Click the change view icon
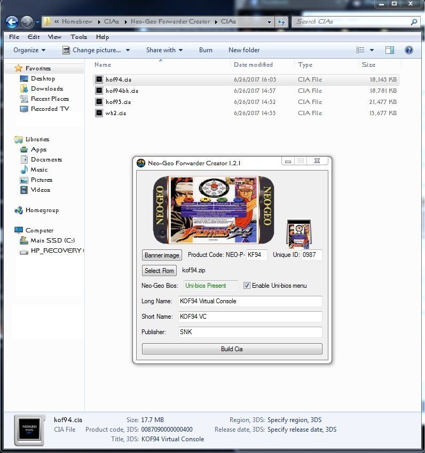Viewport: 425px width, 453px height. pos(360,50)
